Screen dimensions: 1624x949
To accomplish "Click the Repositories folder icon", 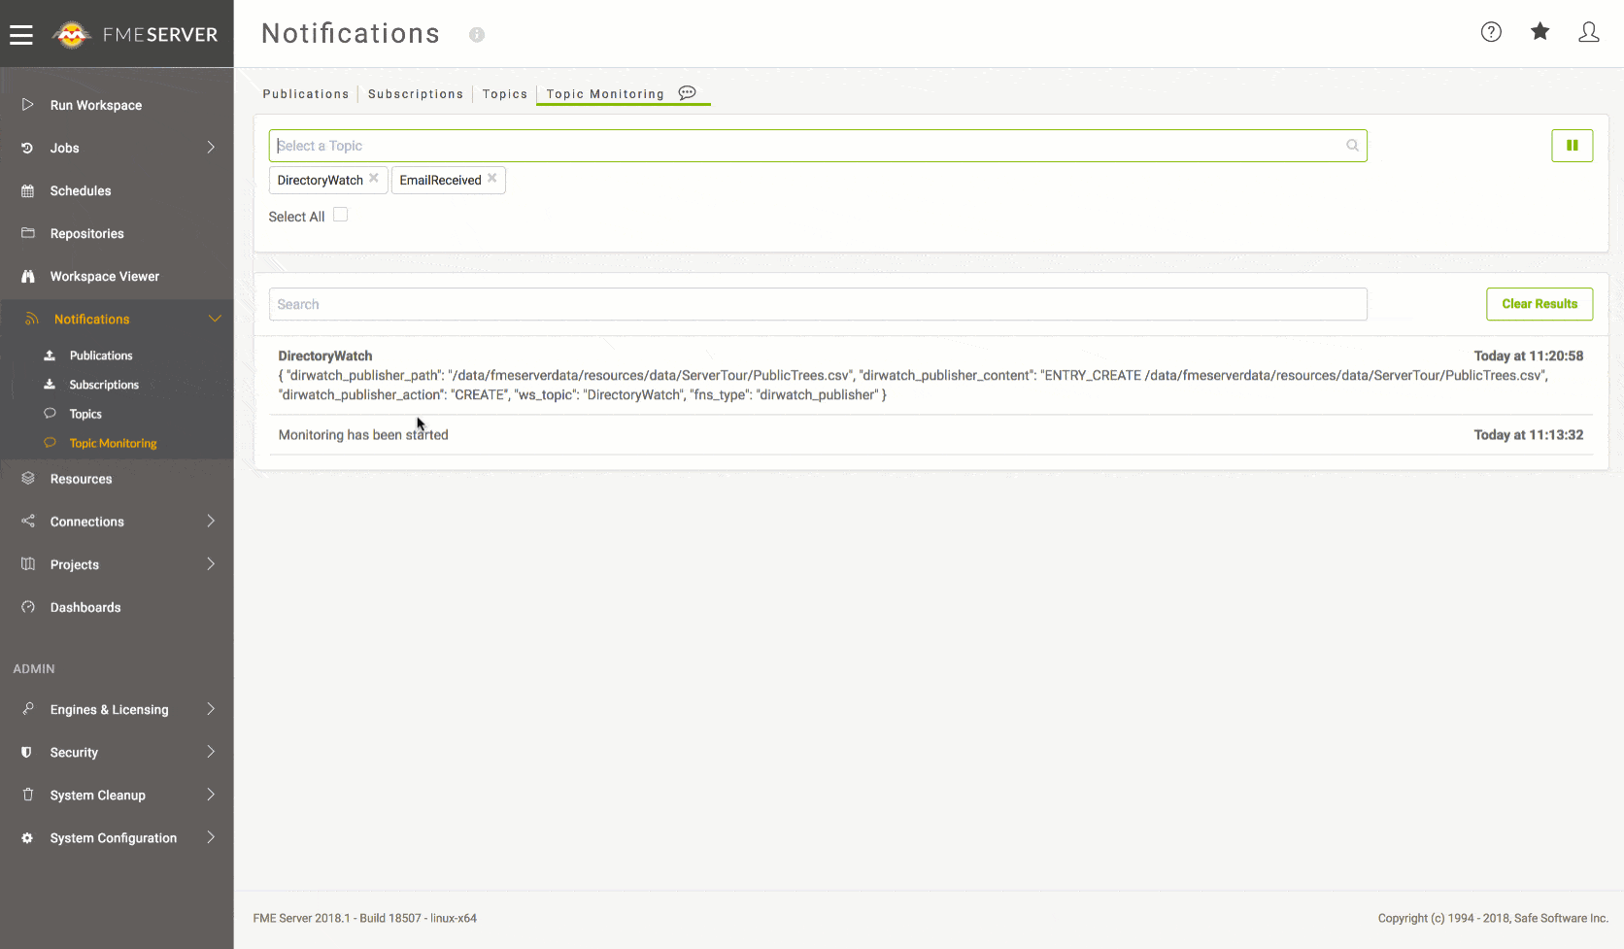I will 28,233.
